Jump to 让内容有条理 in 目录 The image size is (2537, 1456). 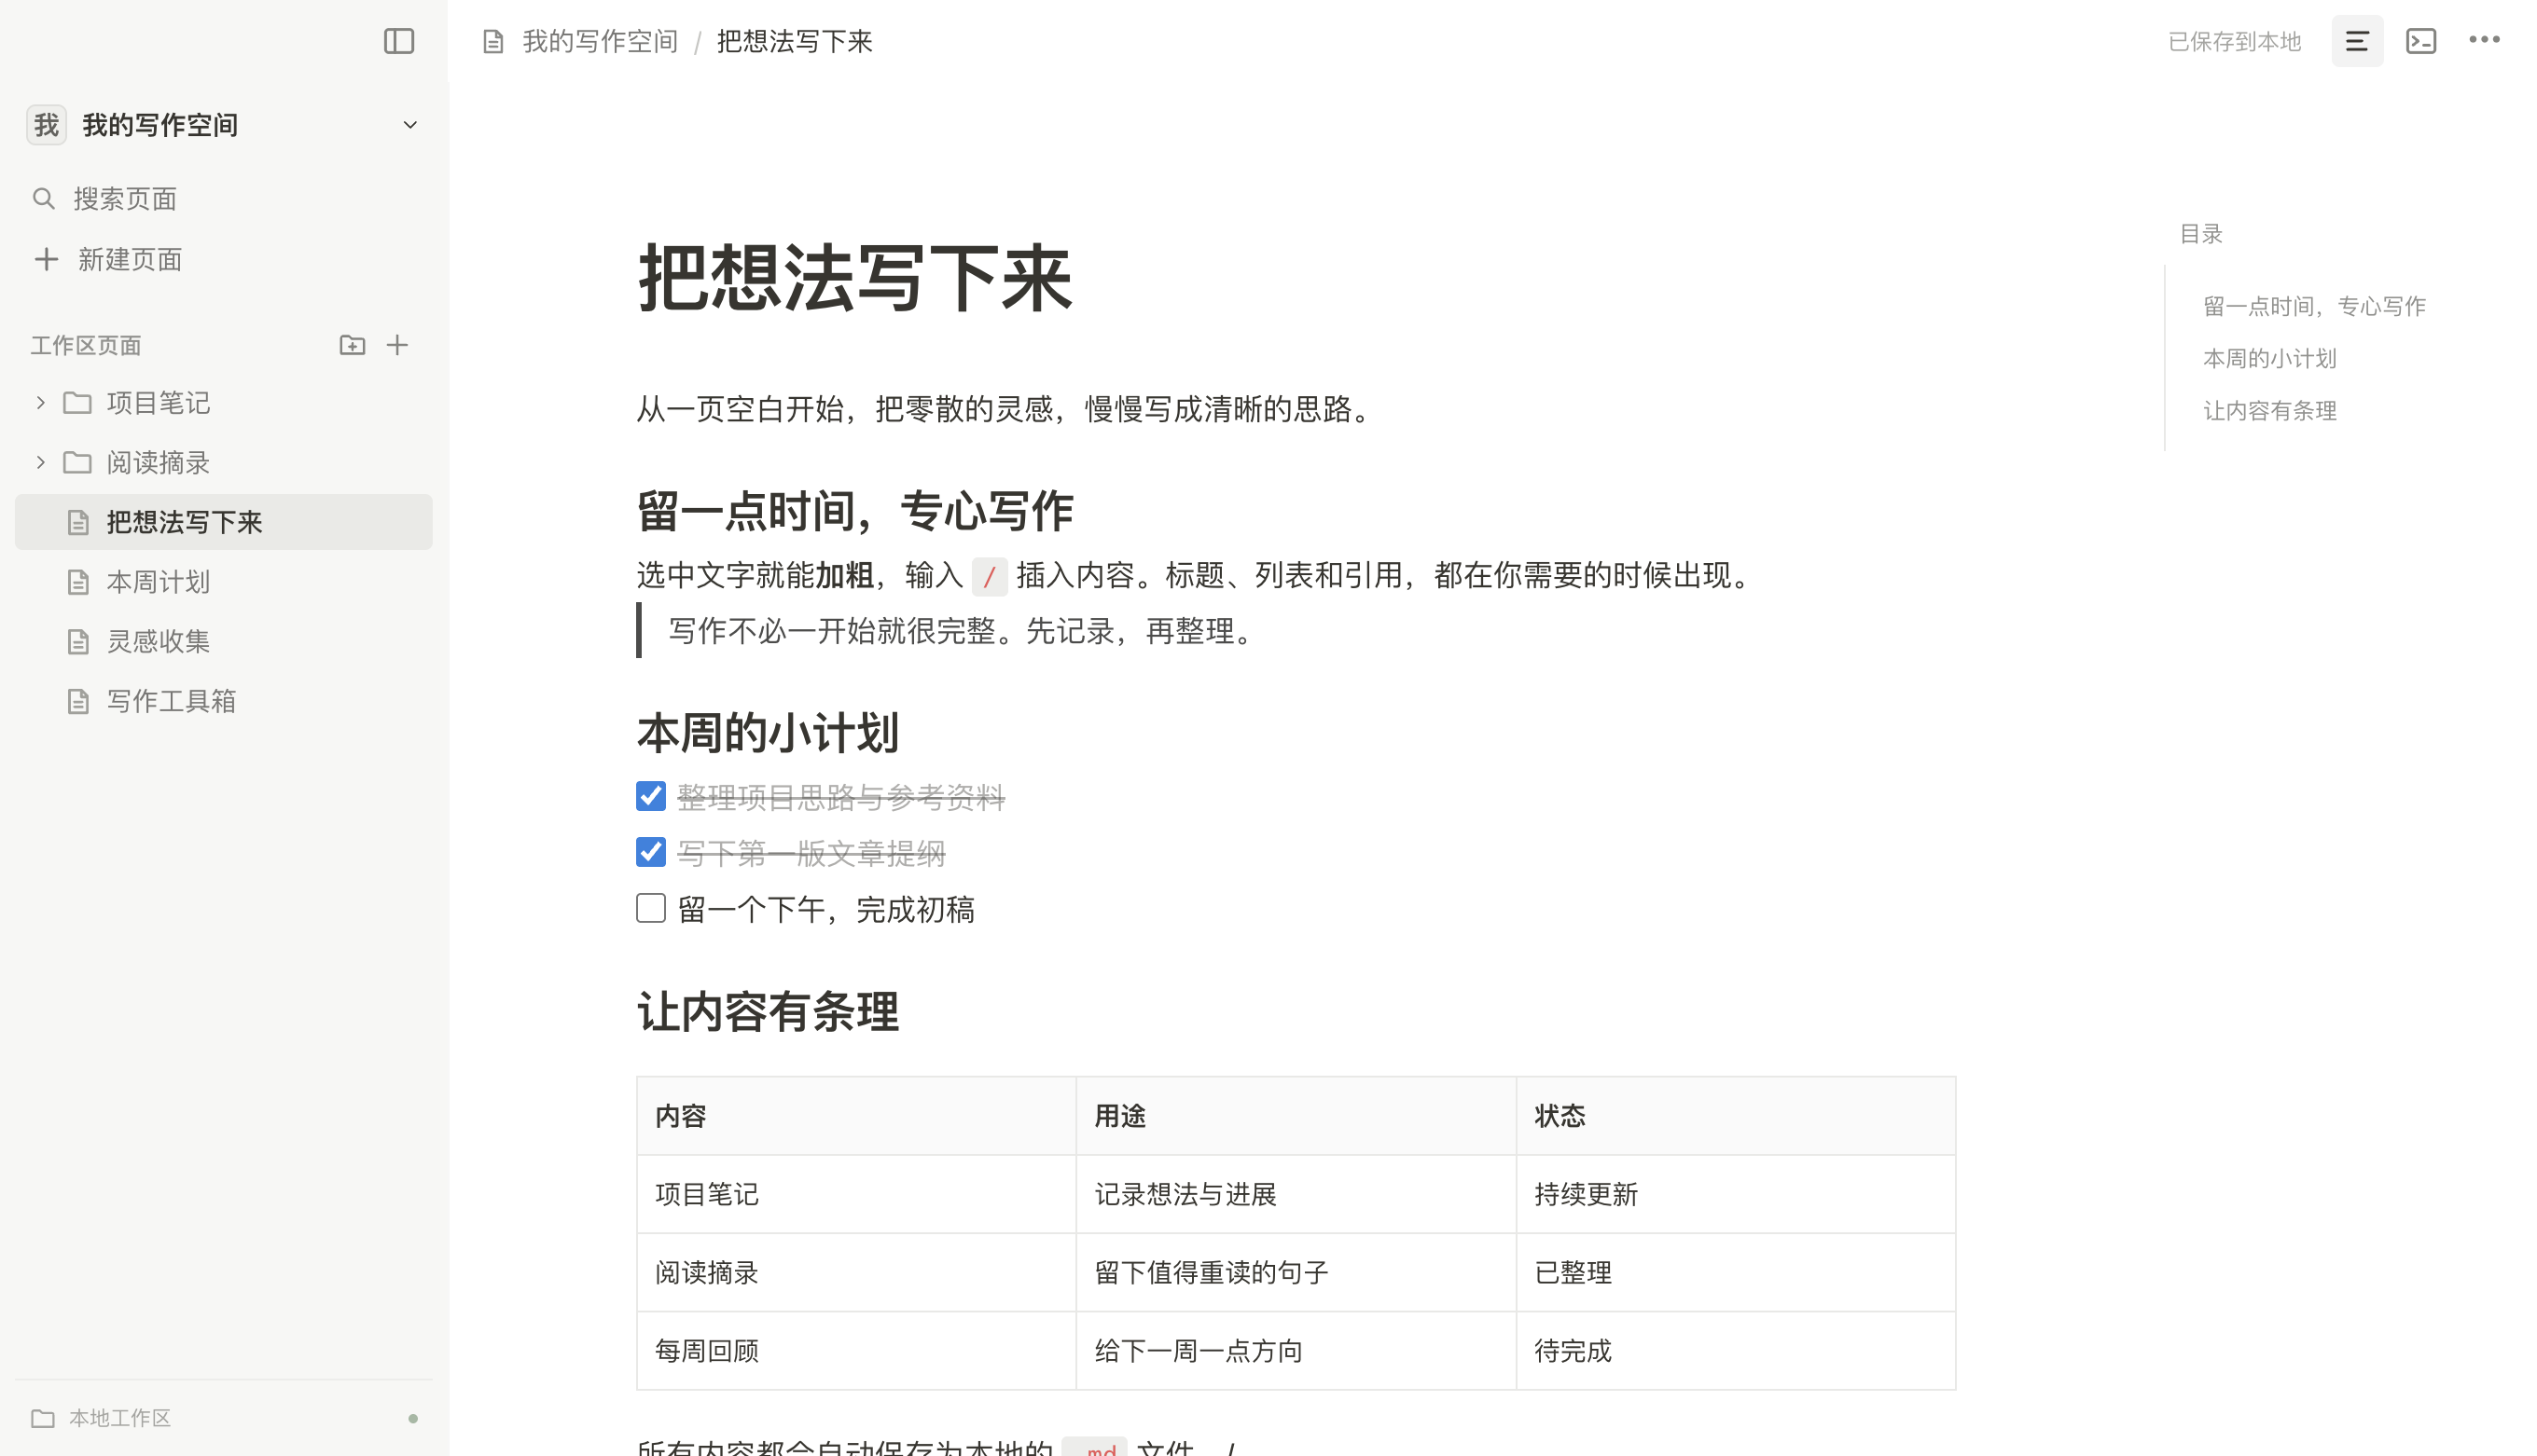[2270, 411]
